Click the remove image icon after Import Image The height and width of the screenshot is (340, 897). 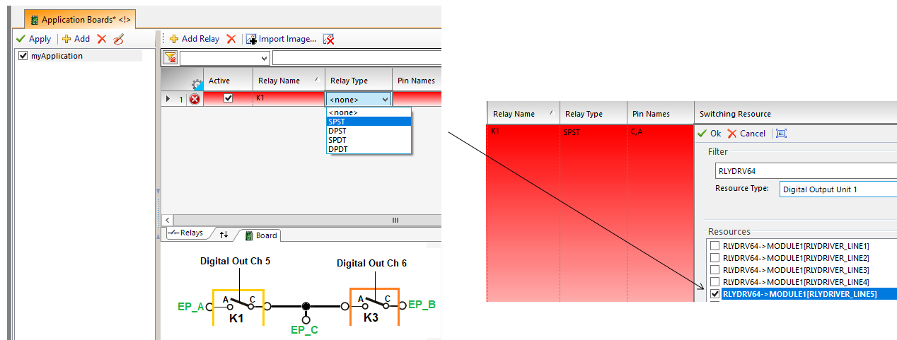(x=329, y=40)
